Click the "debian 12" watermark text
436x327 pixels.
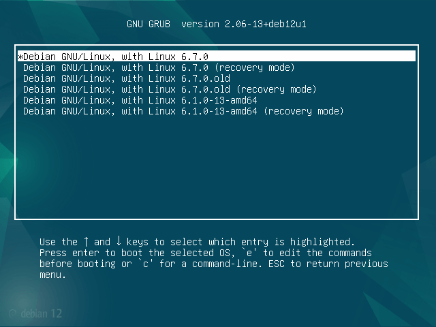coord(40,313)
